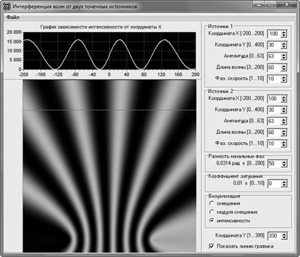Increase Разность начальных фаз value
Screen dimensions: 300x257
point(284,162)
